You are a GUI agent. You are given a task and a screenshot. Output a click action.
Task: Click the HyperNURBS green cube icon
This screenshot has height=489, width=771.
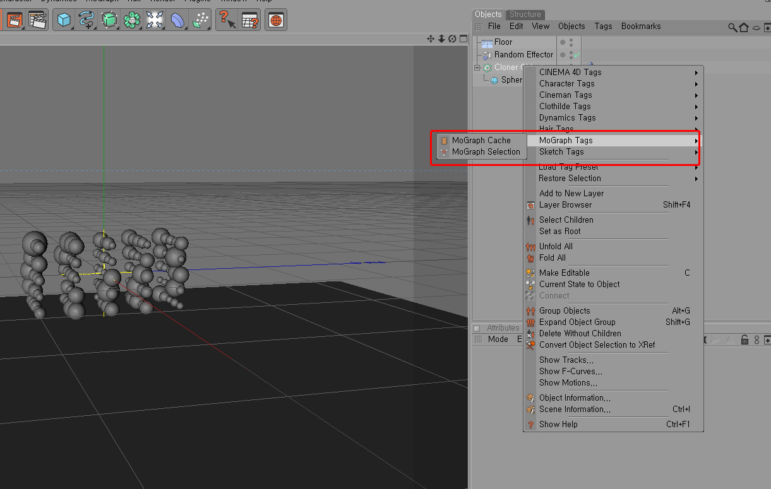tap(109, 20)
